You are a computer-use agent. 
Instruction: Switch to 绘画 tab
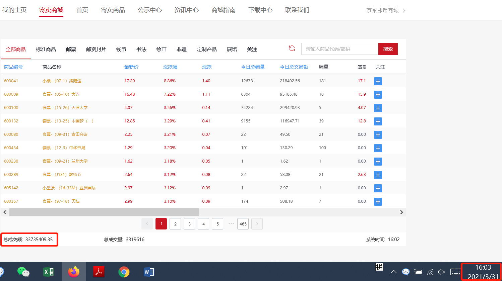pos(162,49)
